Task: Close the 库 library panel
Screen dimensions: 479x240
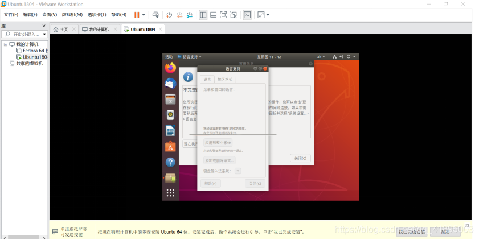Action: coord(44,26)
